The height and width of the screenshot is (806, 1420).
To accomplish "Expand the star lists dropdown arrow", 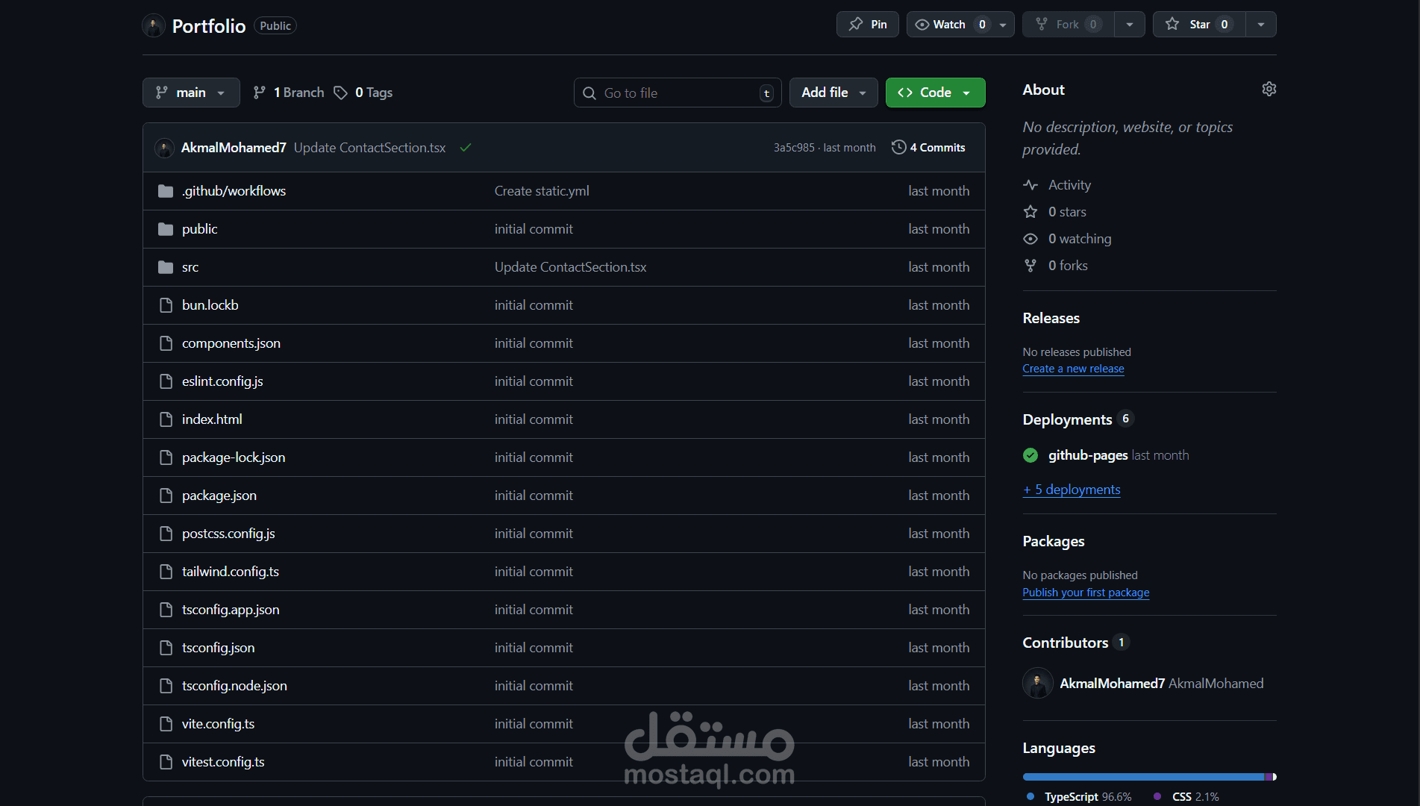I will [x=1261, y=25].
